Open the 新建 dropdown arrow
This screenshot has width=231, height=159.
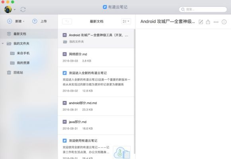coord(23,21)
